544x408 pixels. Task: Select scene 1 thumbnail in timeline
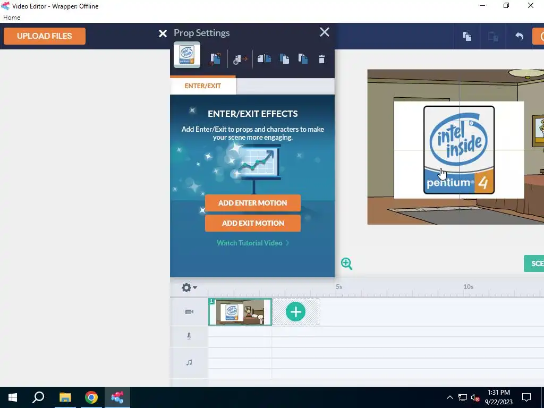240,312
